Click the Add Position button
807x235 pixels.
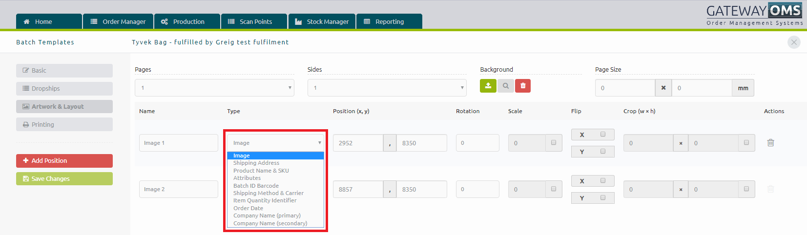pos(64,161)
